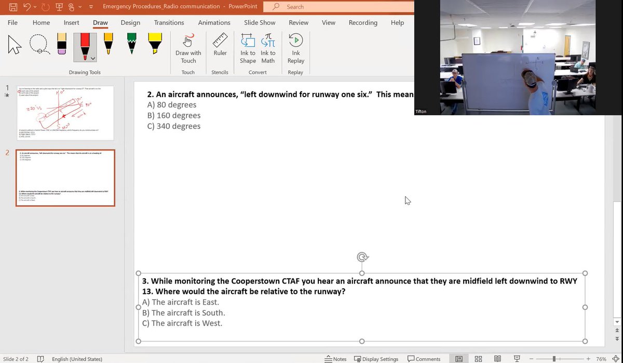Choose the Lasso Select tool
This screenshot has height=363, width=623.
coord(39,45)
